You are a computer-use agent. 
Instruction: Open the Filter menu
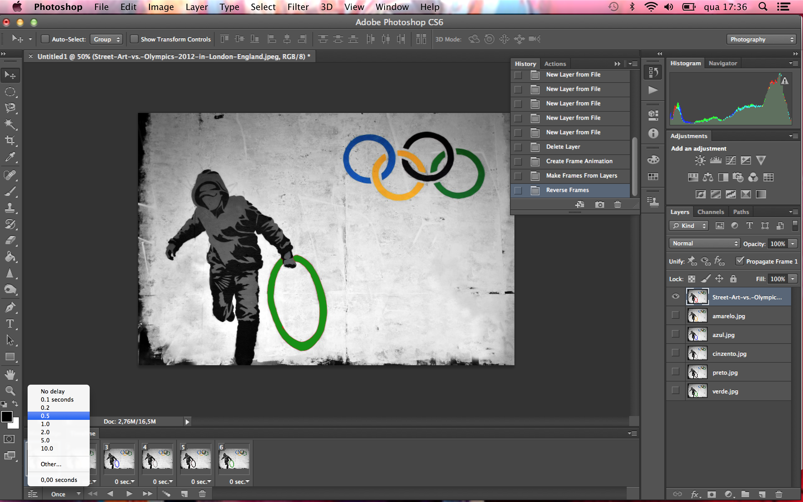(298, 7)
